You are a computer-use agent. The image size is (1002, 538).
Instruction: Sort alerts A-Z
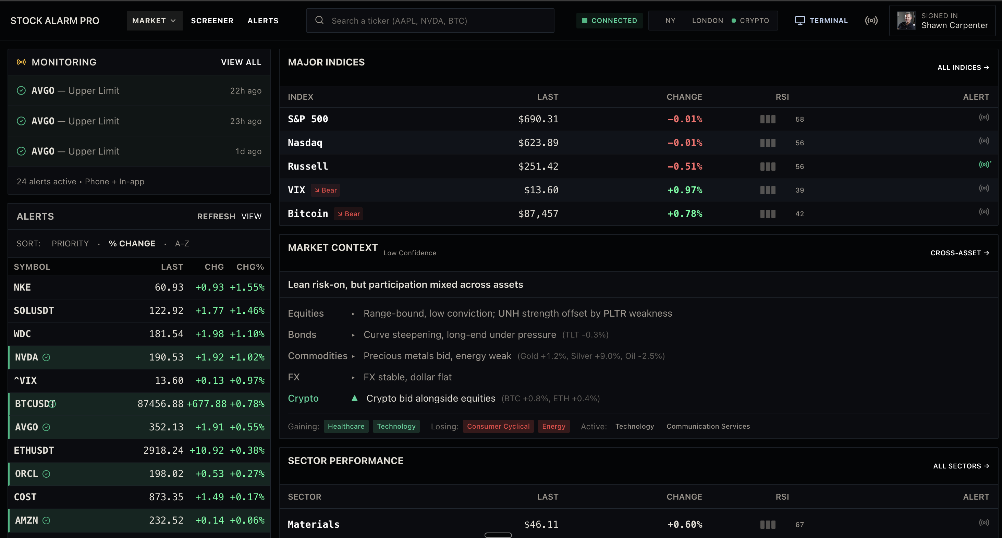pyautogui.click(x=182, y=244)
